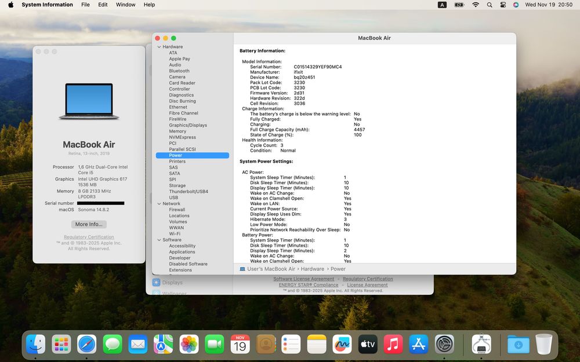Open Calendar showing Nov 19
The height and width of the screenshot is (362, 580).
(240, 344)
